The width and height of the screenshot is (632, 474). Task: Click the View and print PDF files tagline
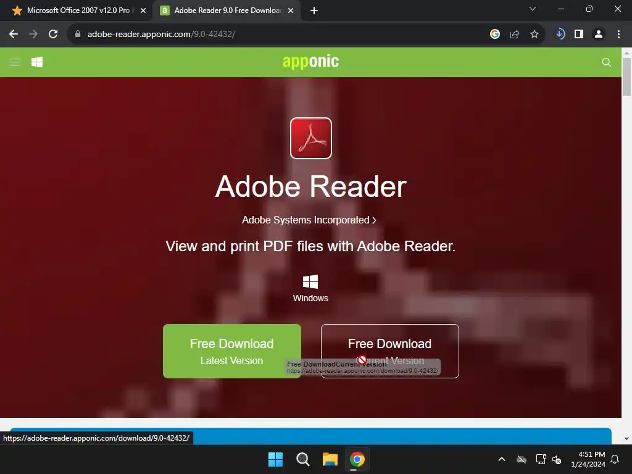pos(310,246)
